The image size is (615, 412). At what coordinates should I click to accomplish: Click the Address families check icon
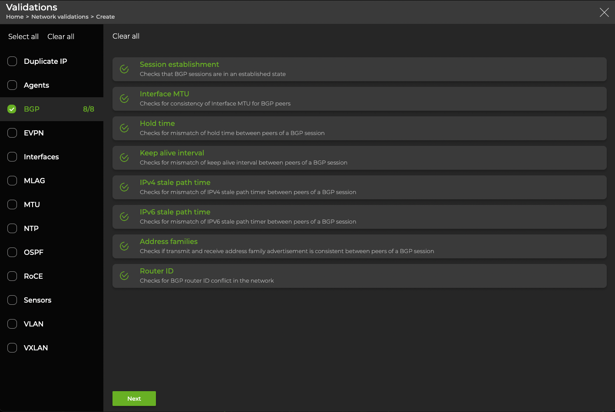(x=124, y=246)
